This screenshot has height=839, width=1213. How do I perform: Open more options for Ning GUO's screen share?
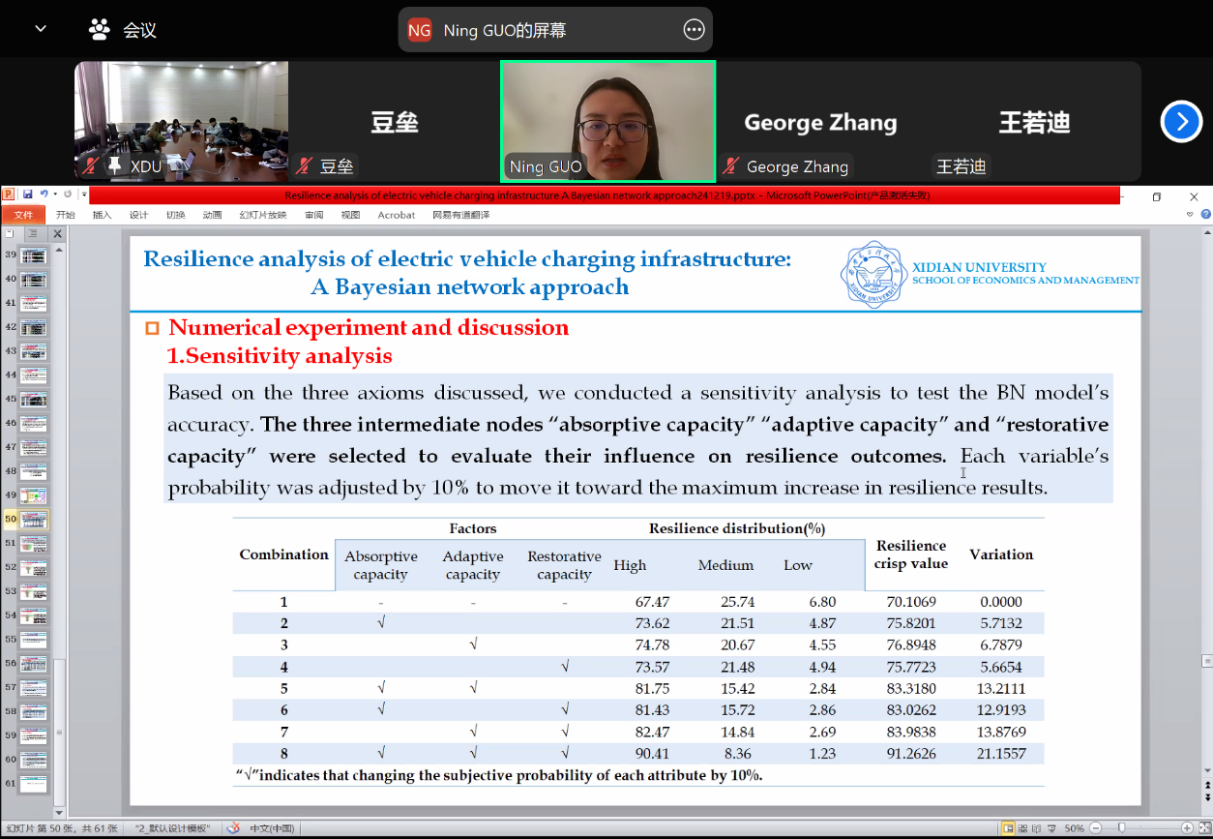(x=694, y=30)
